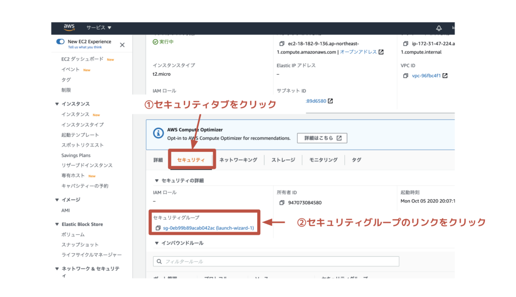Open インスタンス New sidebar item

coord(75,114)
